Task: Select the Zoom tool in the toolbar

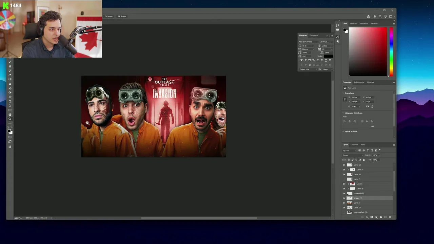Action: 10,119
